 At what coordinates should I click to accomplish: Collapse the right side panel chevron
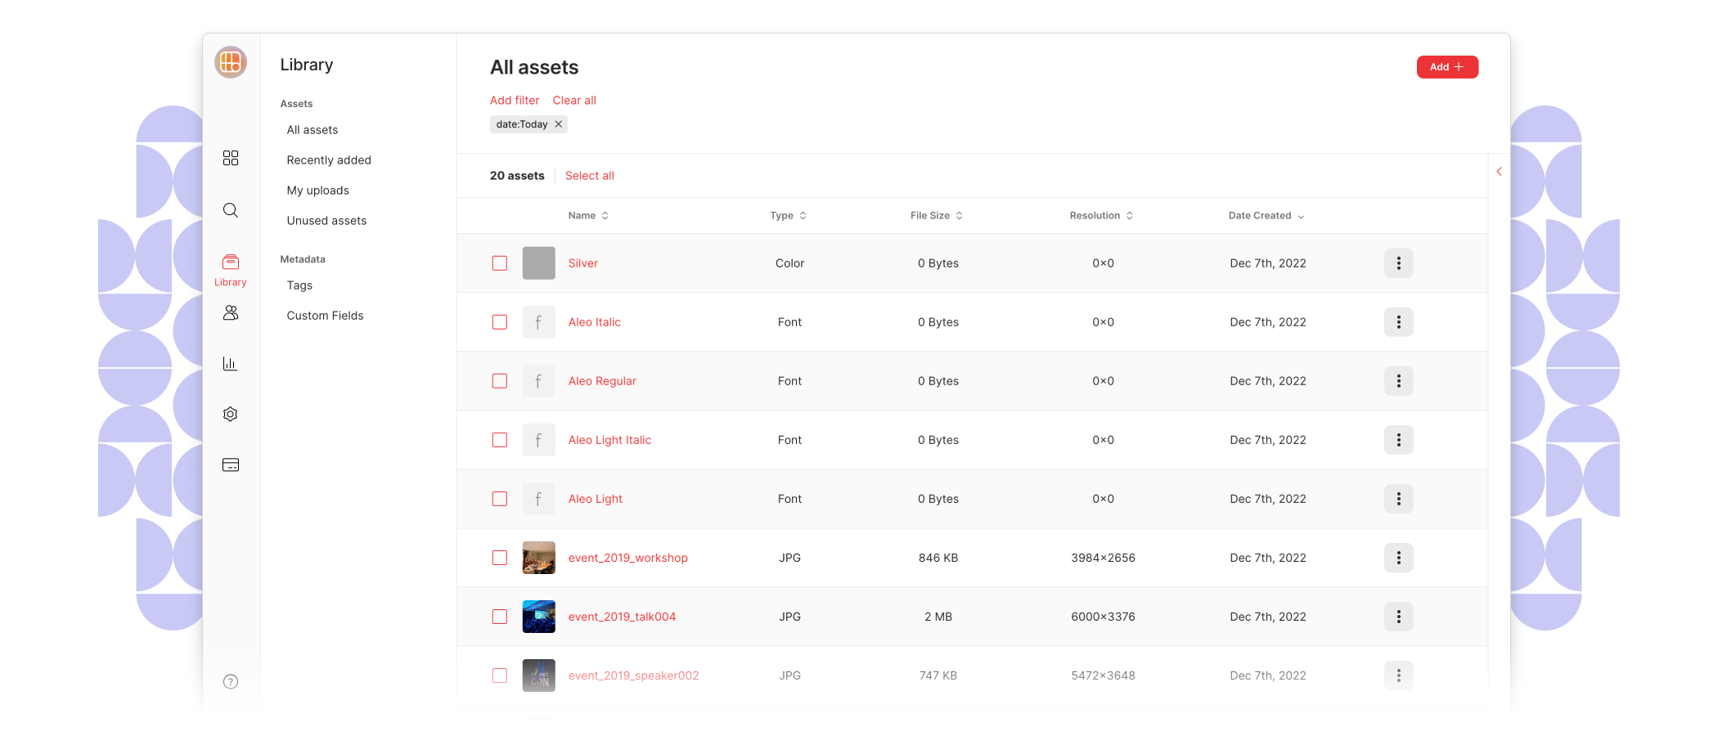click(x=1499, y=172)
